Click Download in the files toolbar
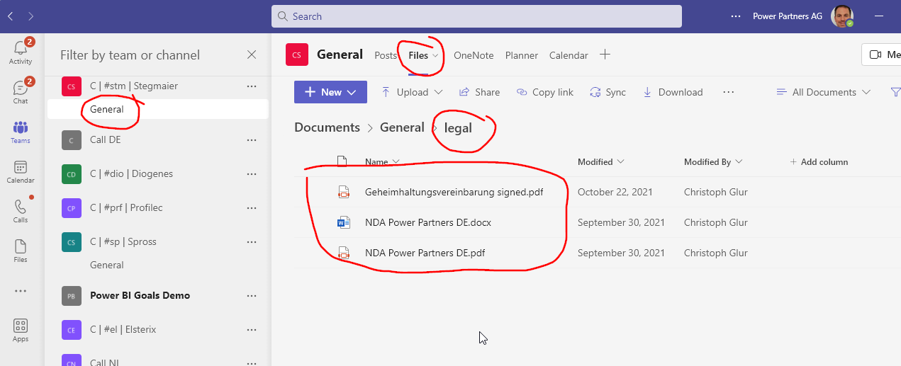Screen dimensions: 901x366 pyautogui.click(x=672, y=92)
